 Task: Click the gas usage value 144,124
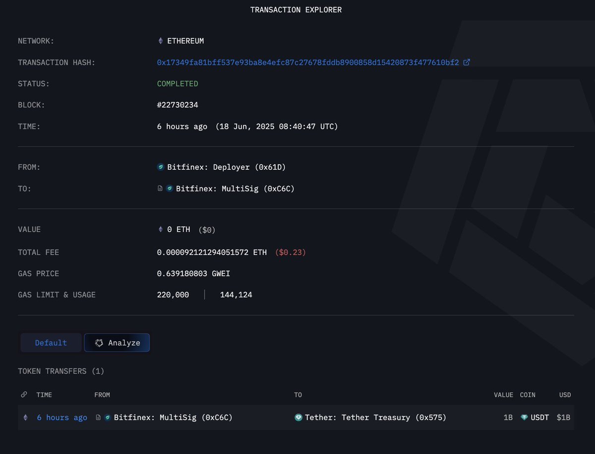[236, 295]
